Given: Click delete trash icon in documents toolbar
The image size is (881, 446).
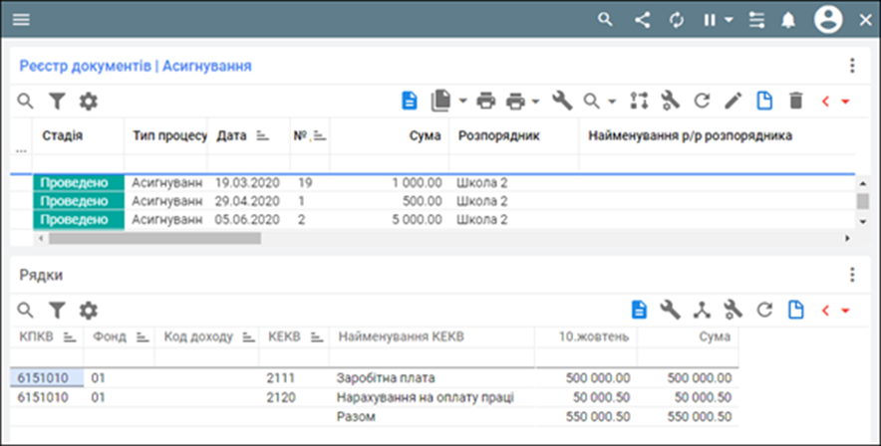Looking at the screenshot, I should click(x=795, y=101).
